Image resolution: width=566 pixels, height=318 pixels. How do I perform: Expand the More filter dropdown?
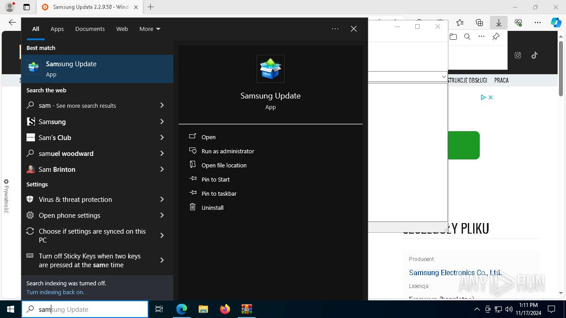tap(150, 29)
